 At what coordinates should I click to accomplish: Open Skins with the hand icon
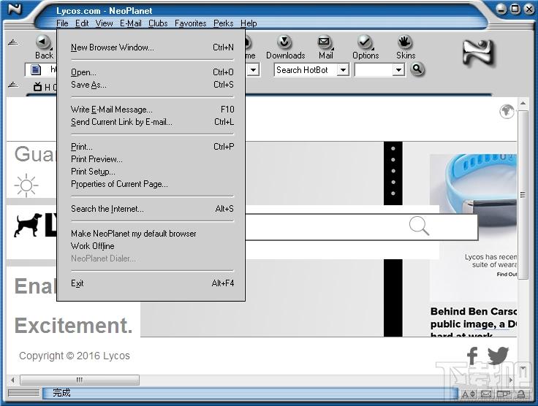tap(404, 42)
